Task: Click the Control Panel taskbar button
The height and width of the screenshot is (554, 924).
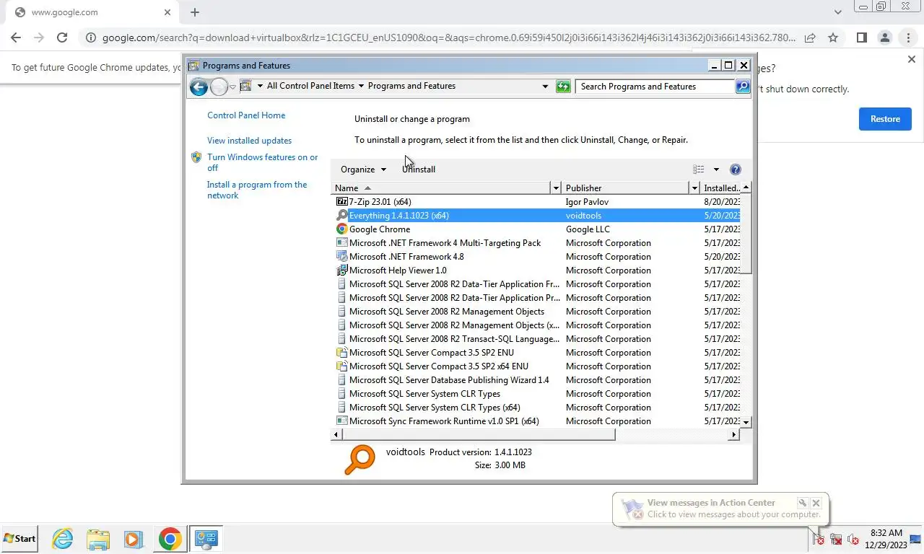Action: point(206,539)
